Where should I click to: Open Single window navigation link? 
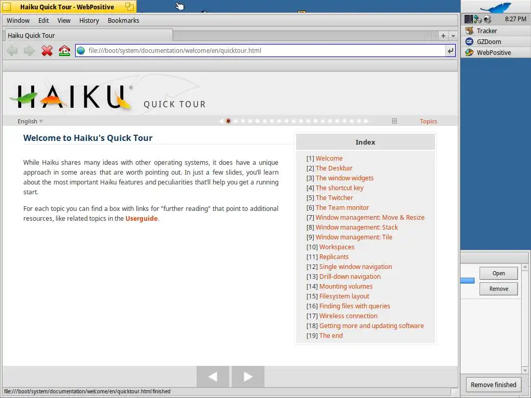(356, 267)
